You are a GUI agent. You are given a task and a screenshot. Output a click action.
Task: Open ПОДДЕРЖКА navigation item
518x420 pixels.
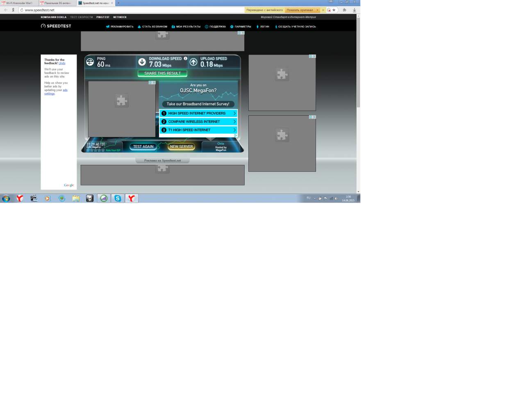pyautogui.click(x=215, y=27)
